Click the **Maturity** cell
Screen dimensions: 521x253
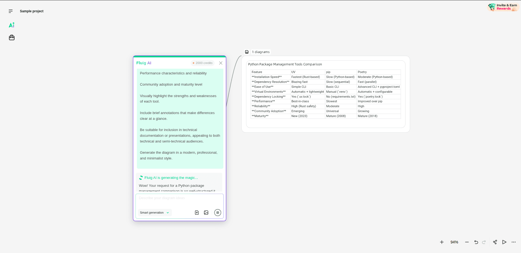270,116
